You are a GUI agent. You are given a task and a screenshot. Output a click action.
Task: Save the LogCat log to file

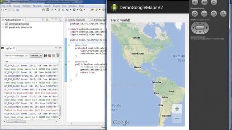(45, 56)
